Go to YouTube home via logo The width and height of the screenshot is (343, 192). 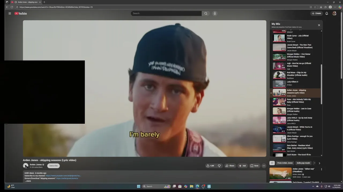21,13
